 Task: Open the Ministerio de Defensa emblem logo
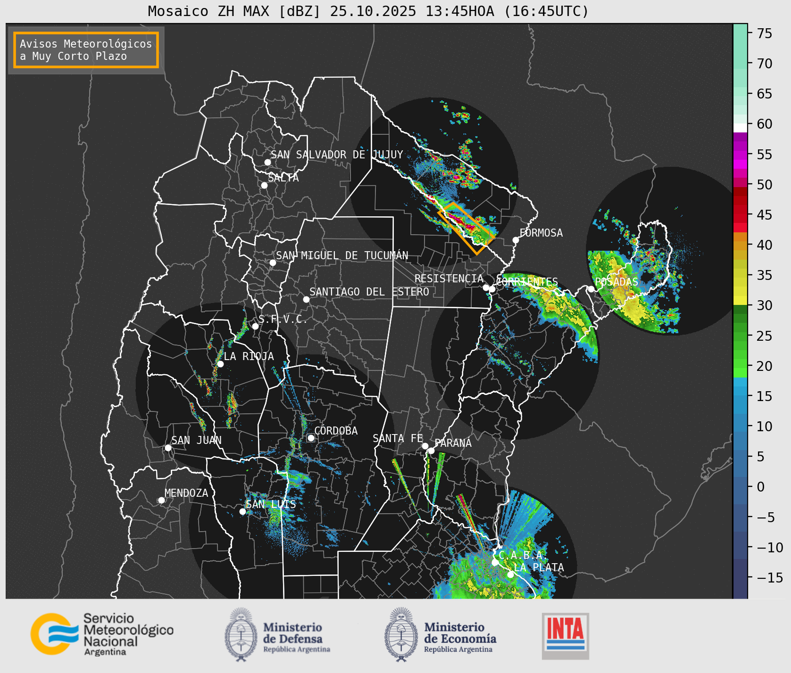[x=278, y=634]
